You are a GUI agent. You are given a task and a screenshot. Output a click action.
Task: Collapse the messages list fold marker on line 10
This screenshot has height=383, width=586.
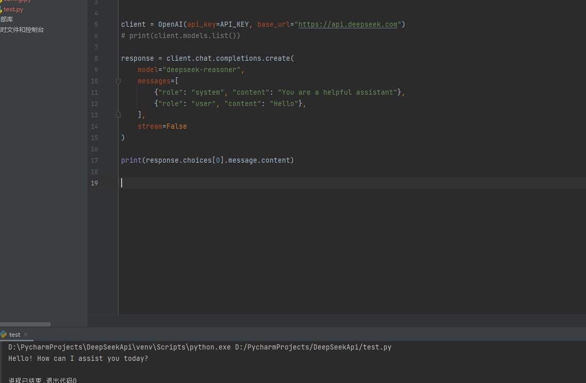pos(118,81)
